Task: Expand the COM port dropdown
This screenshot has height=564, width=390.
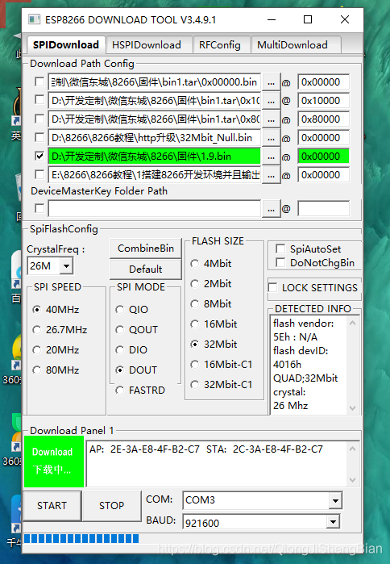Action: click(335, 500)
